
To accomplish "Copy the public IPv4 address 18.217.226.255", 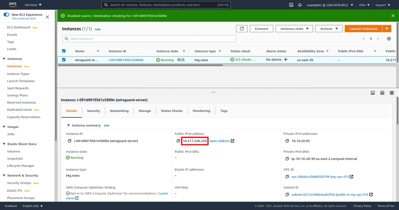I will tap(179, 141).
